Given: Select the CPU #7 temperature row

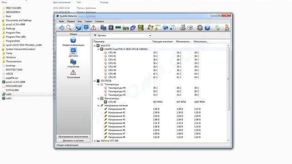Looking at the screenshot, I should pos(160,77).
